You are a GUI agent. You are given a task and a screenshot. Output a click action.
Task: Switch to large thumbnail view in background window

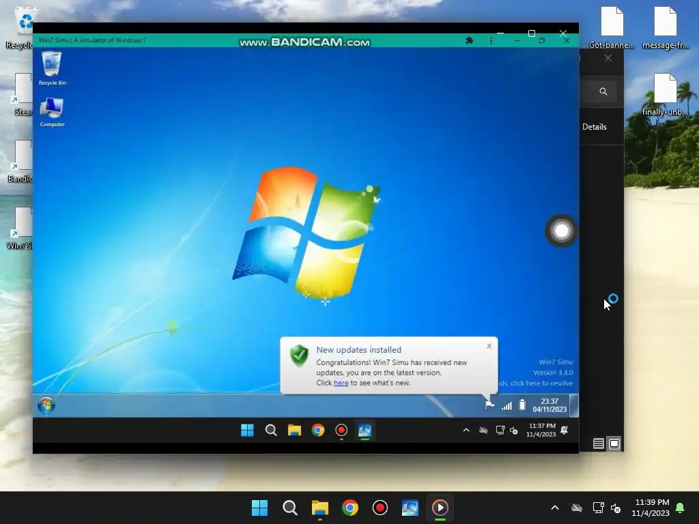(614, 443)
